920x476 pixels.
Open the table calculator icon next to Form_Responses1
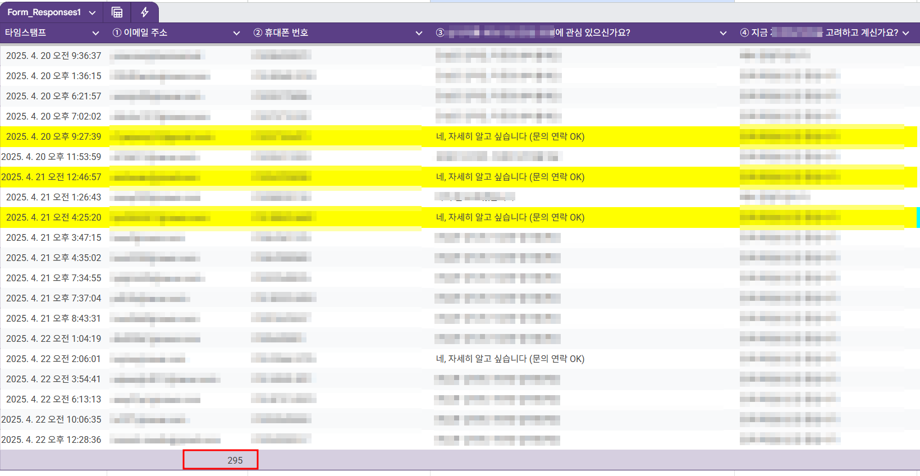117,12
